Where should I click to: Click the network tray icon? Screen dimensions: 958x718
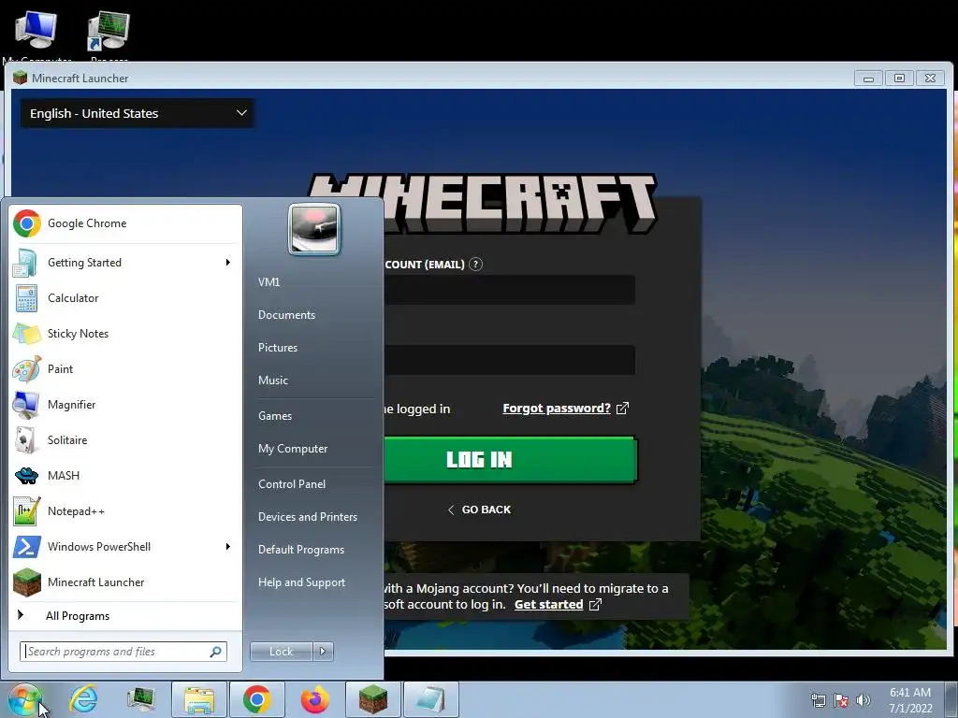coord(818,700)
